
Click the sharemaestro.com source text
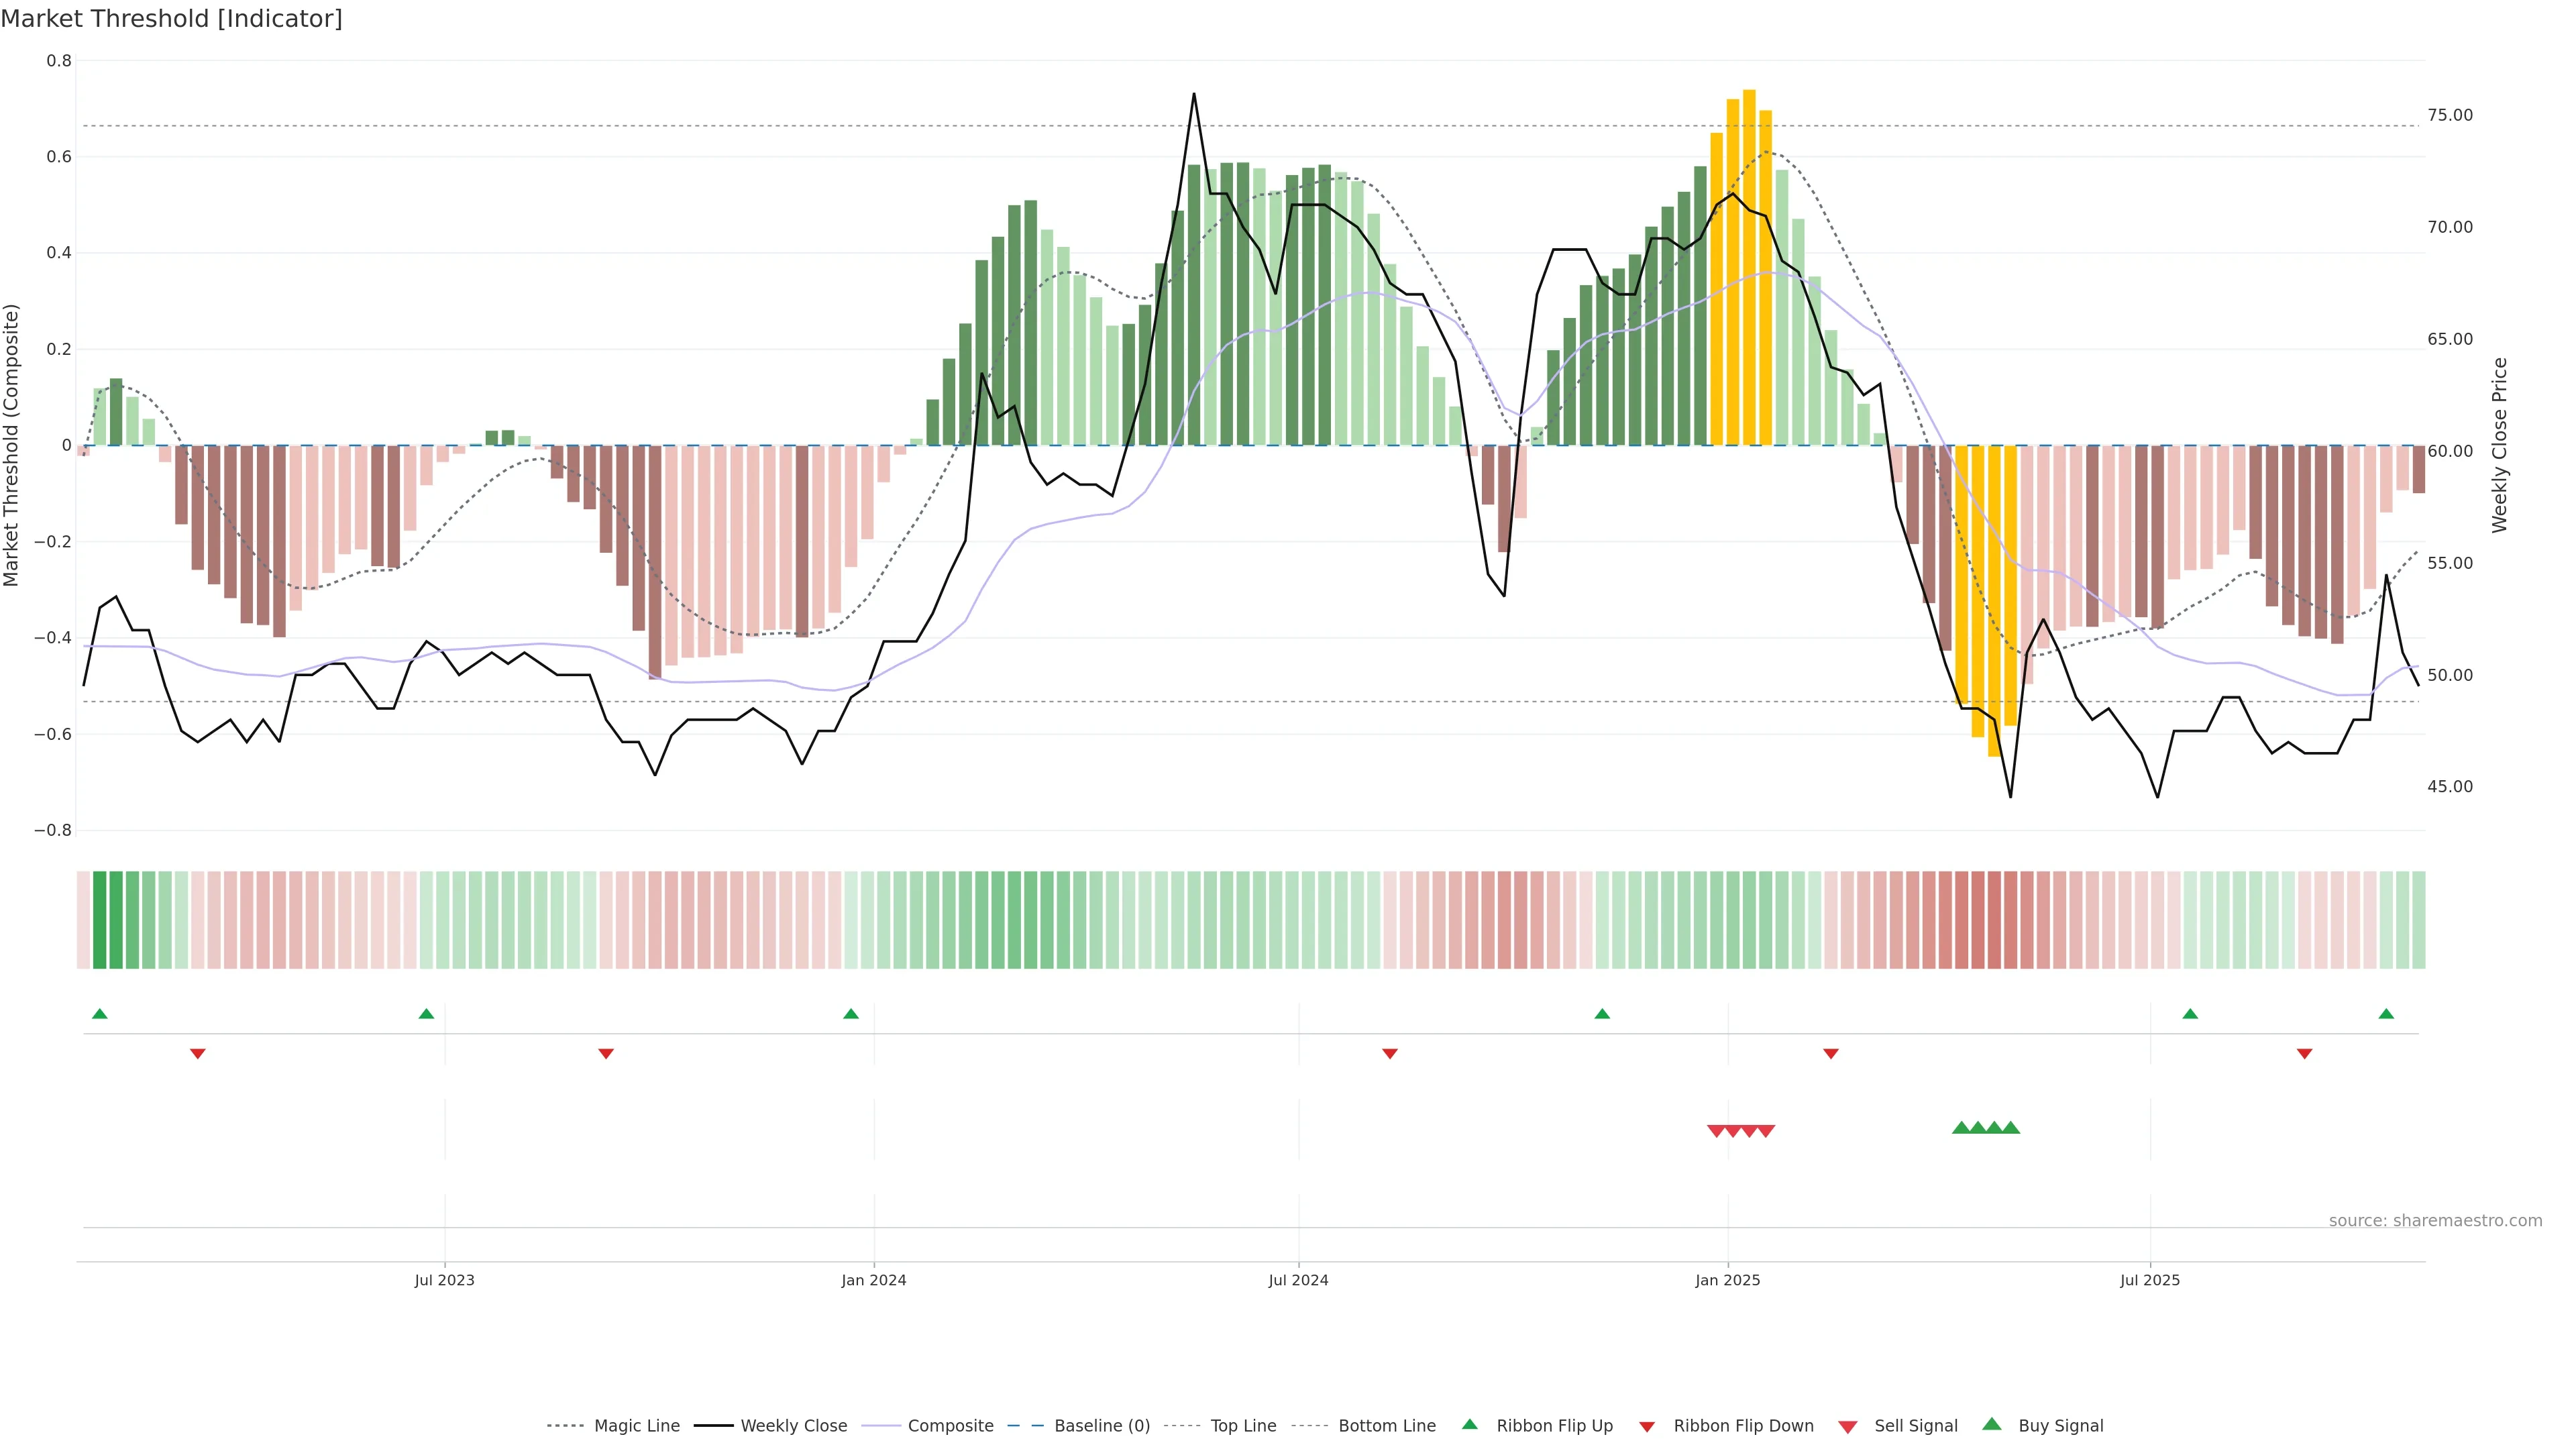point(2435,1221)
